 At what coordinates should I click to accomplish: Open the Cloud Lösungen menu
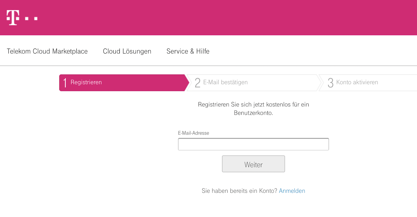coord(127,51)
